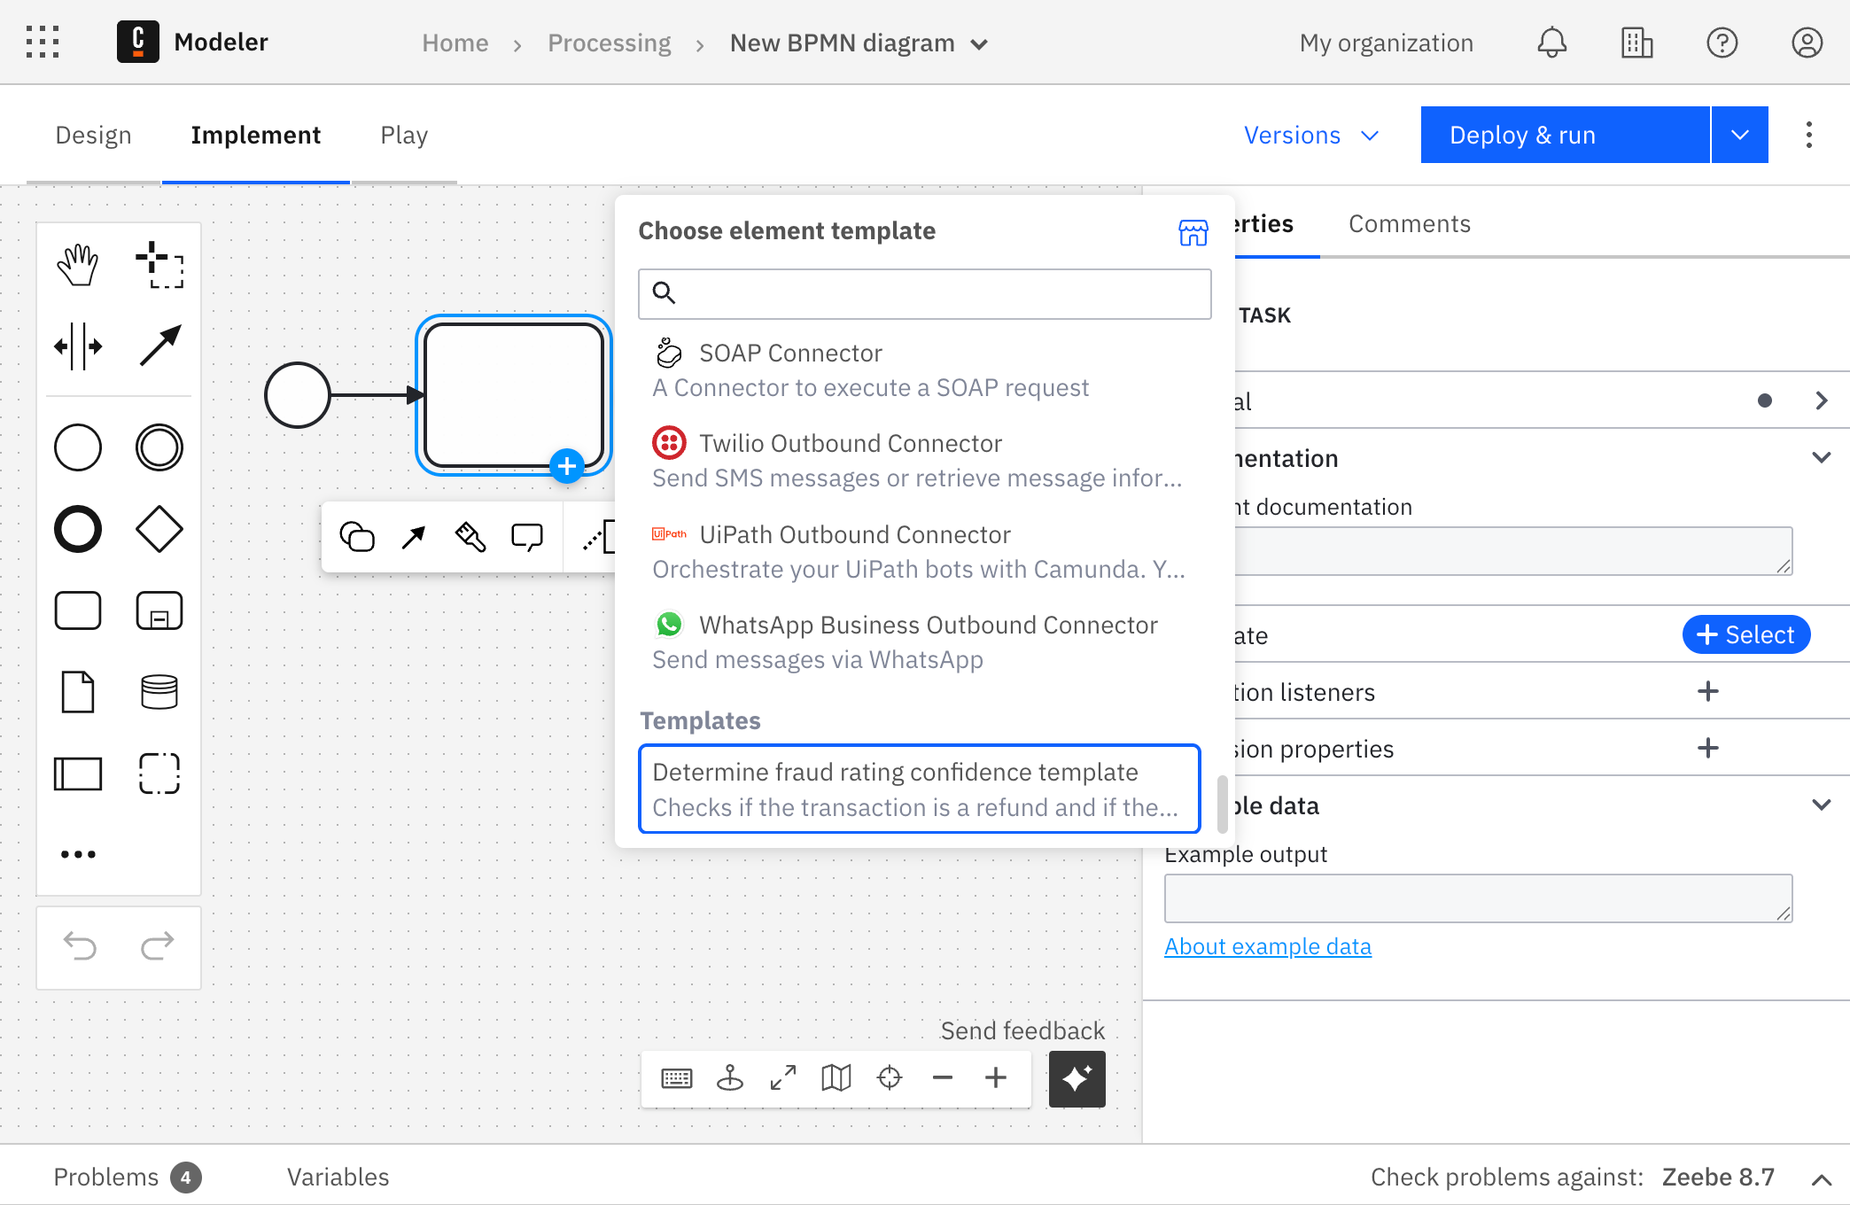Open the organization building icon
The width and height of the screenshot is (1850, 1205).
tap(1636, 43)
